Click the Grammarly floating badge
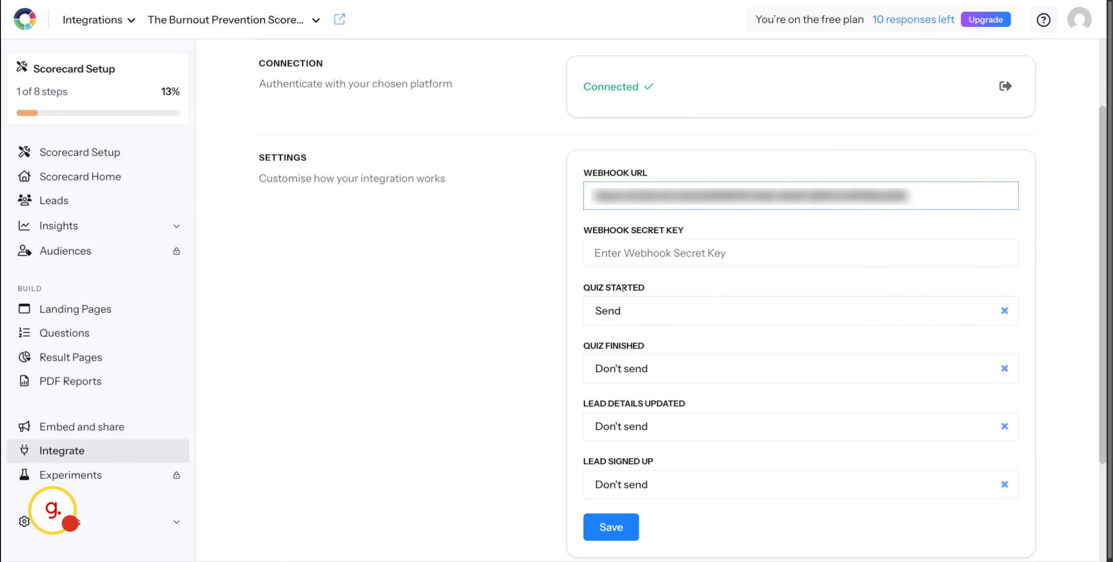The width and height of the screenshot is (1113, 562). pos(53,510)
